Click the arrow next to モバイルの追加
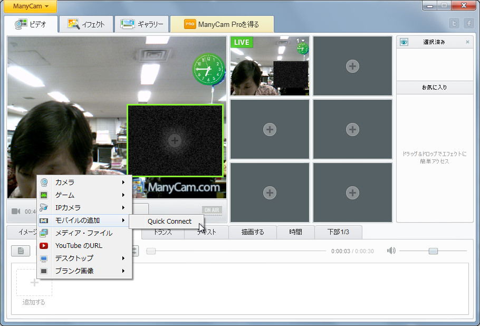Image resolution: width=480 pixels, height=326 pixels. (x=123, y=220)
